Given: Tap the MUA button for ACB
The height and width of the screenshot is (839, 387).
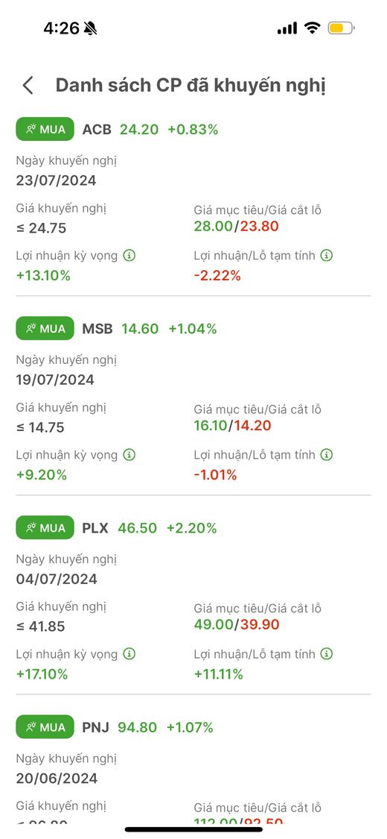Looking at the screenshot, I should pos(45,130).
